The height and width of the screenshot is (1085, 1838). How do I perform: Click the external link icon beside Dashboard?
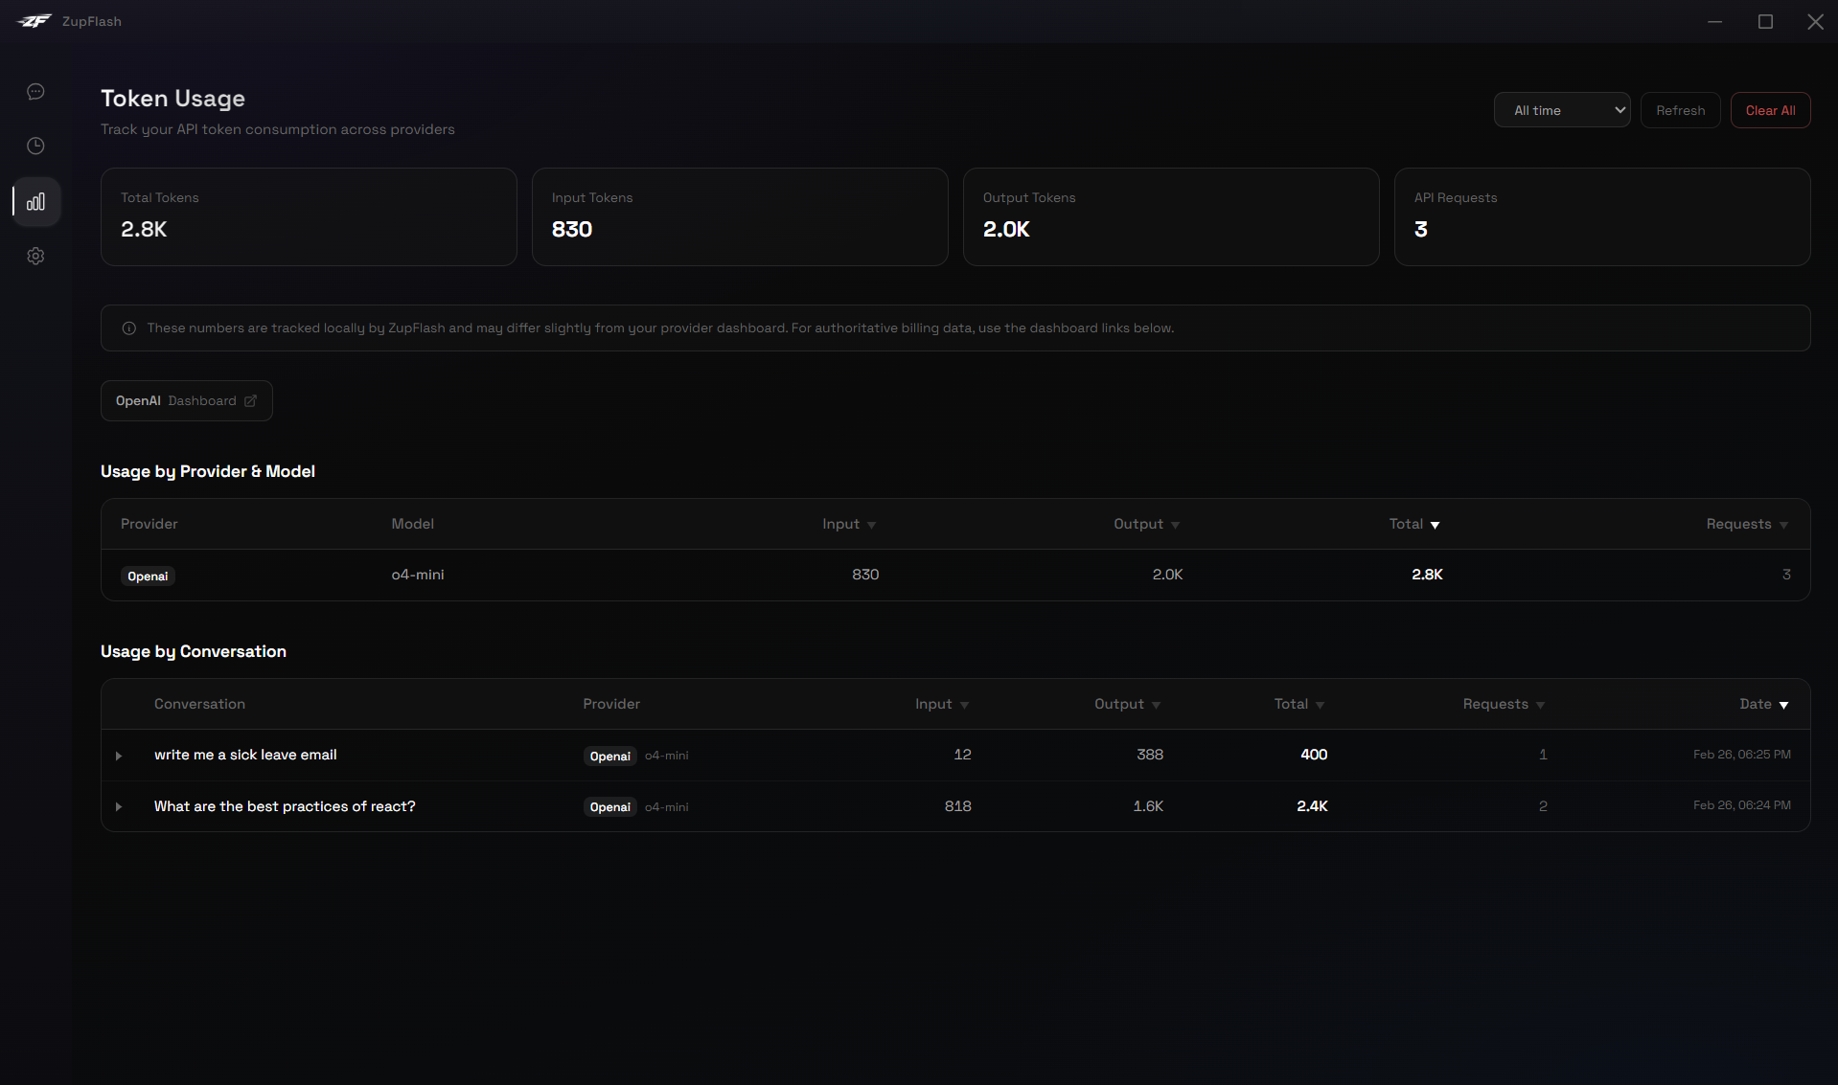point(251,400)
